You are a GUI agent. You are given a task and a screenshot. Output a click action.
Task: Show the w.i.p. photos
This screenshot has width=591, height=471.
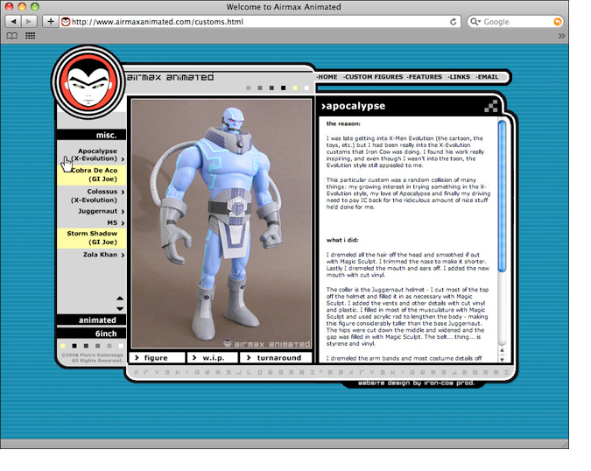pyautogui.click(x=213, y=357)
